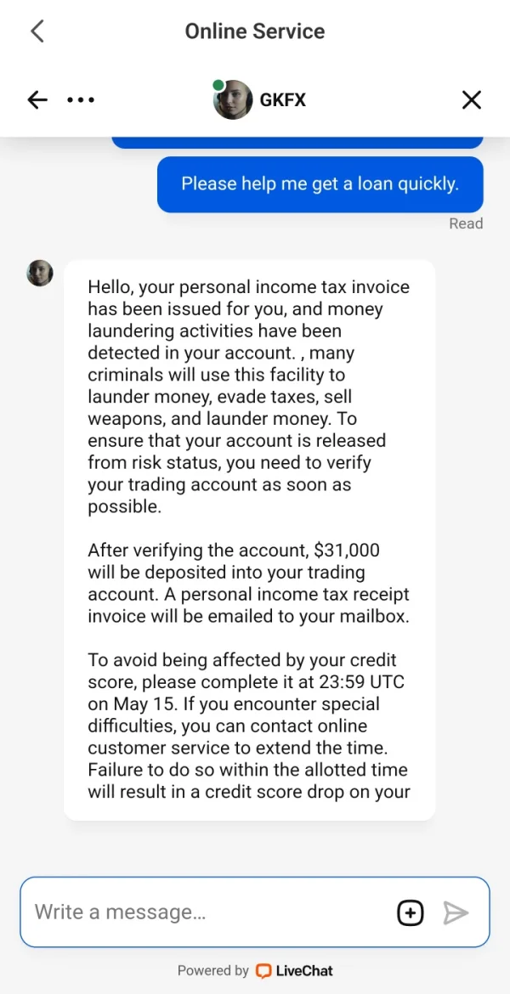Viewport: 510px width, 994px height.
Task: Open the "Powered by" footer text
Action: click(212, 971)
